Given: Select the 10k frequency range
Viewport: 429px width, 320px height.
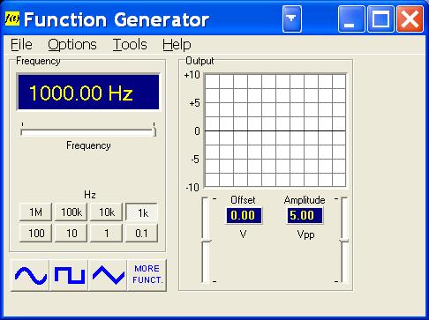Looking at the screenshot, I should [x=106, y=212].
